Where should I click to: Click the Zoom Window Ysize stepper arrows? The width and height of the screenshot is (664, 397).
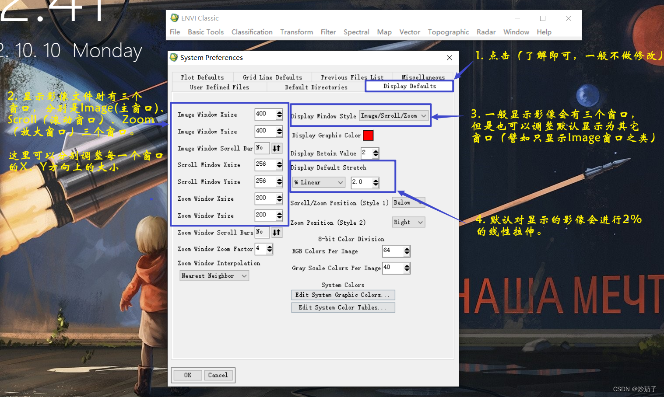coord(279,216)
